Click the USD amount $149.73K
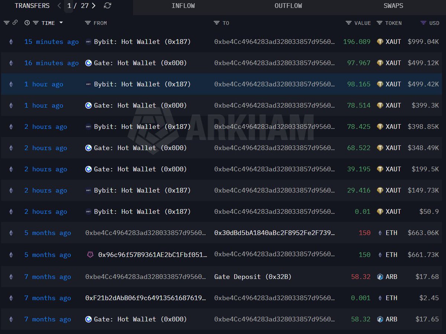 coord(423,190)
